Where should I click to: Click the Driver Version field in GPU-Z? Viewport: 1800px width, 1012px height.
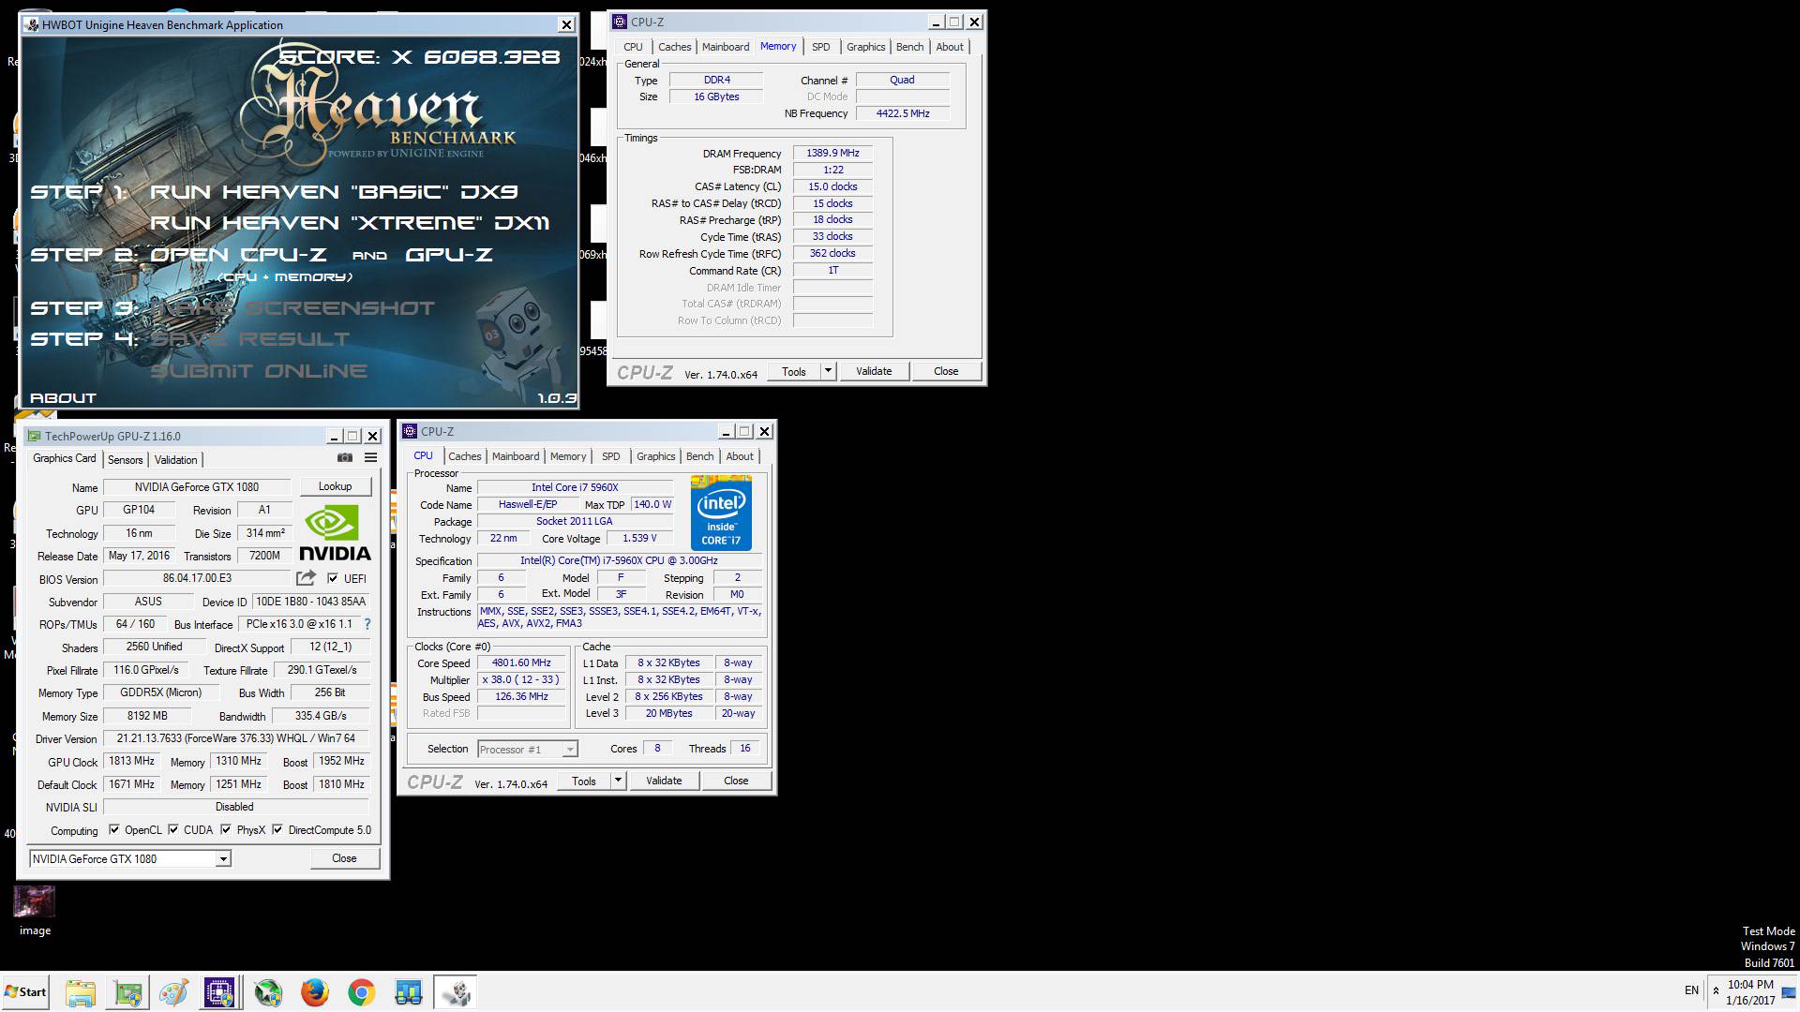coord(236,738)
